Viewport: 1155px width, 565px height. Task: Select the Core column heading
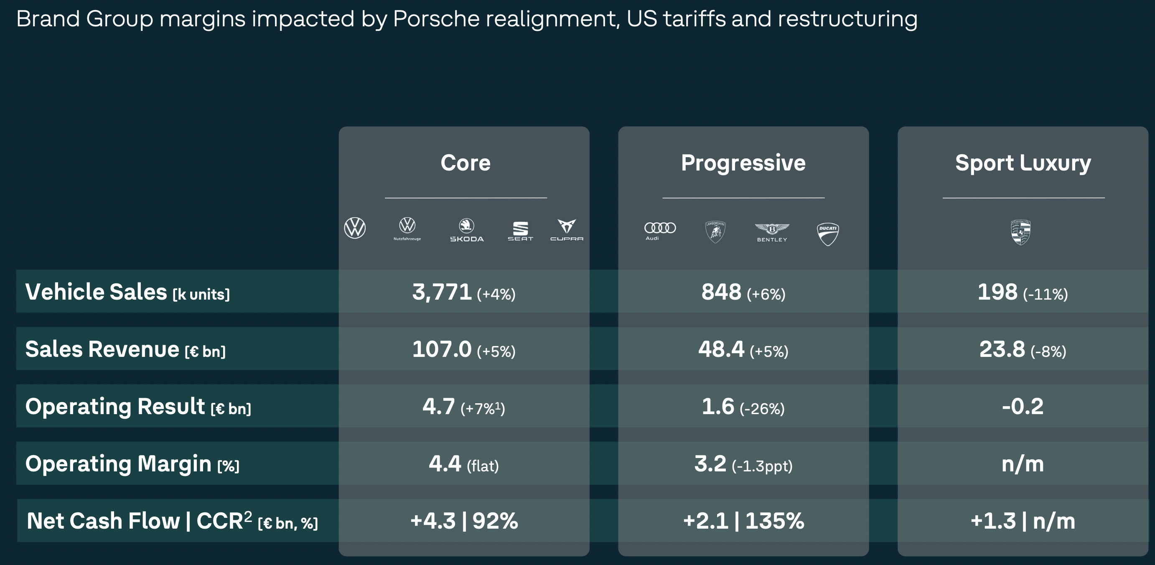[x=465, y=163]
